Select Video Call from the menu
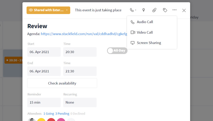Screen dimensions: 213x121 (x=152, y=32)
